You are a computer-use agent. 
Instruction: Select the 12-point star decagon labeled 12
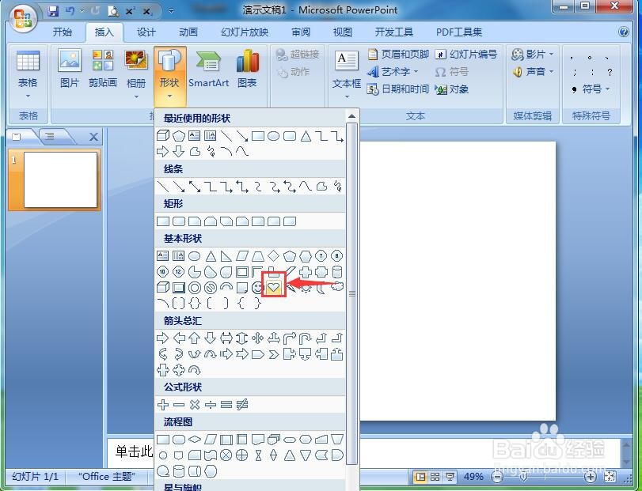pos(179,272)
